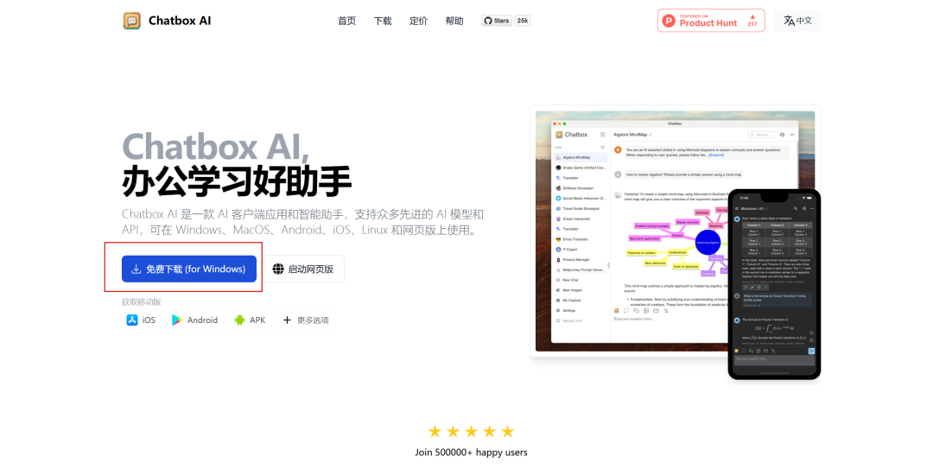Screen dimensions: 933x469
Task: Expand 更多选项 download options
Action: pos(306,320)
